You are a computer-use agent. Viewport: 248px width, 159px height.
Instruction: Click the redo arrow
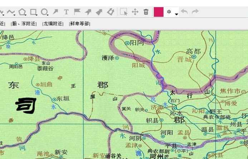[x=195, y=12]
